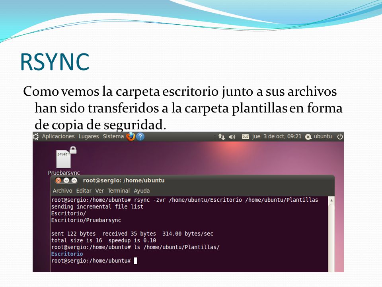Open the terminal Ver menu
The height and width of the screenshot is (287, 382).
pos(99,191)
